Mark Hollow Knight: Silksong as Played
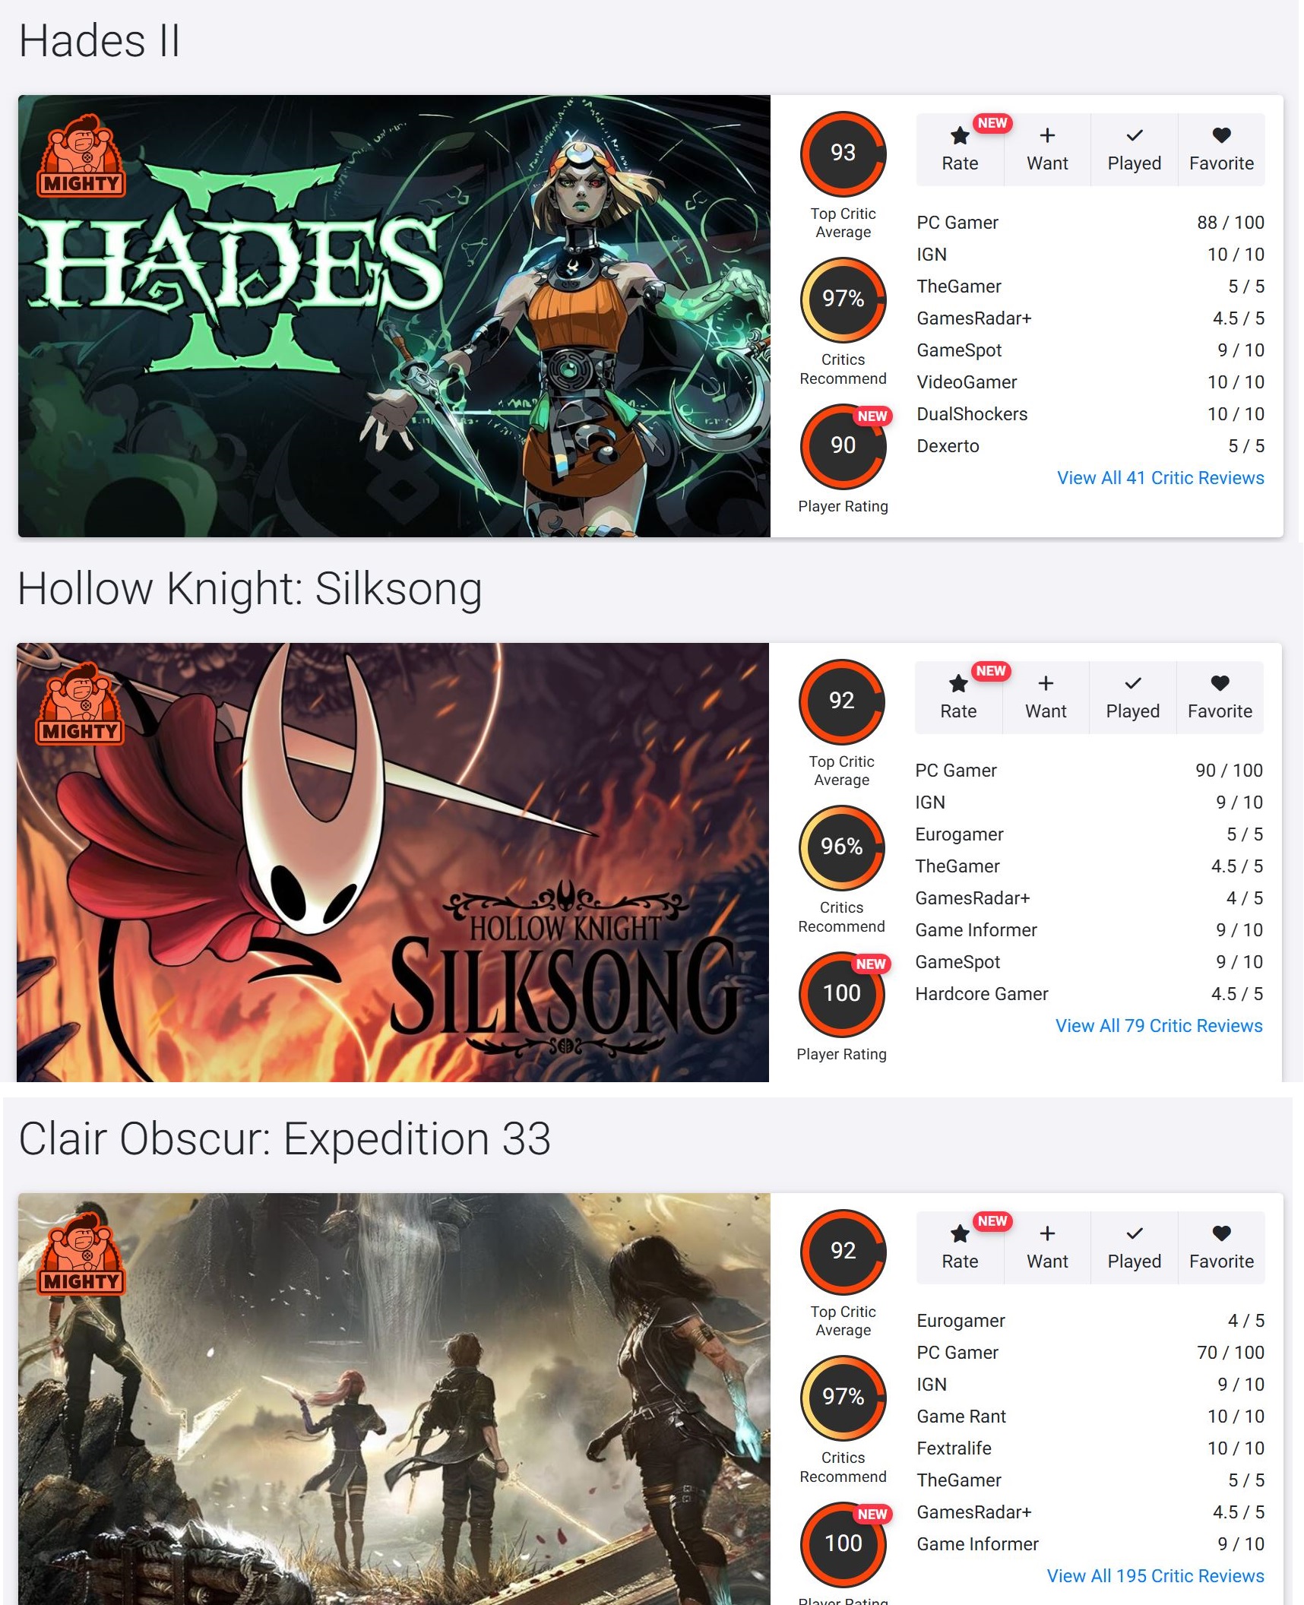This screenshot has width=1304, height=1605. 1132,698
